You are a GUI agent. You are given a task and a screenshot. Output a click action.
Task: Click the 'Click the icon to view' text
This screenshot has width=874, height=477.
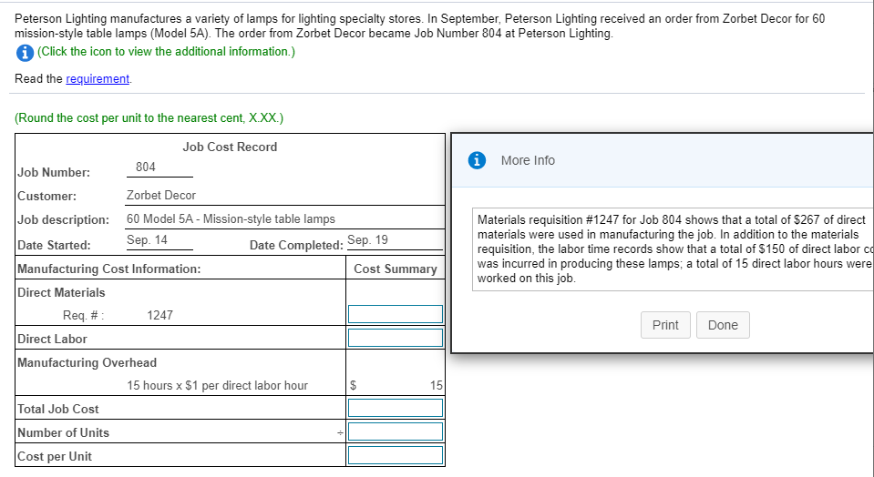coord(166,52)
